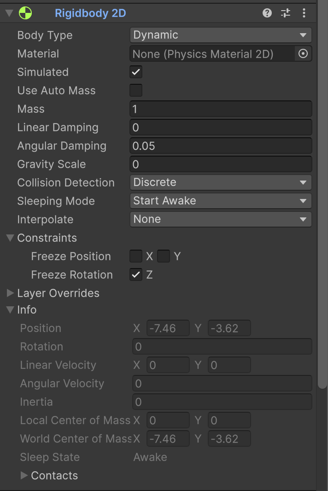Open the Rigidbody 2D more options menu
The image size is (328, 491).
[x=304, y=13]
